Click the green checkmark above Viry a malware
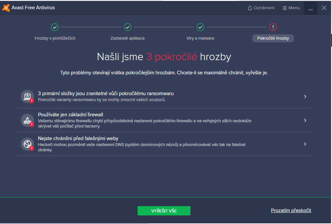 (200, 27)
